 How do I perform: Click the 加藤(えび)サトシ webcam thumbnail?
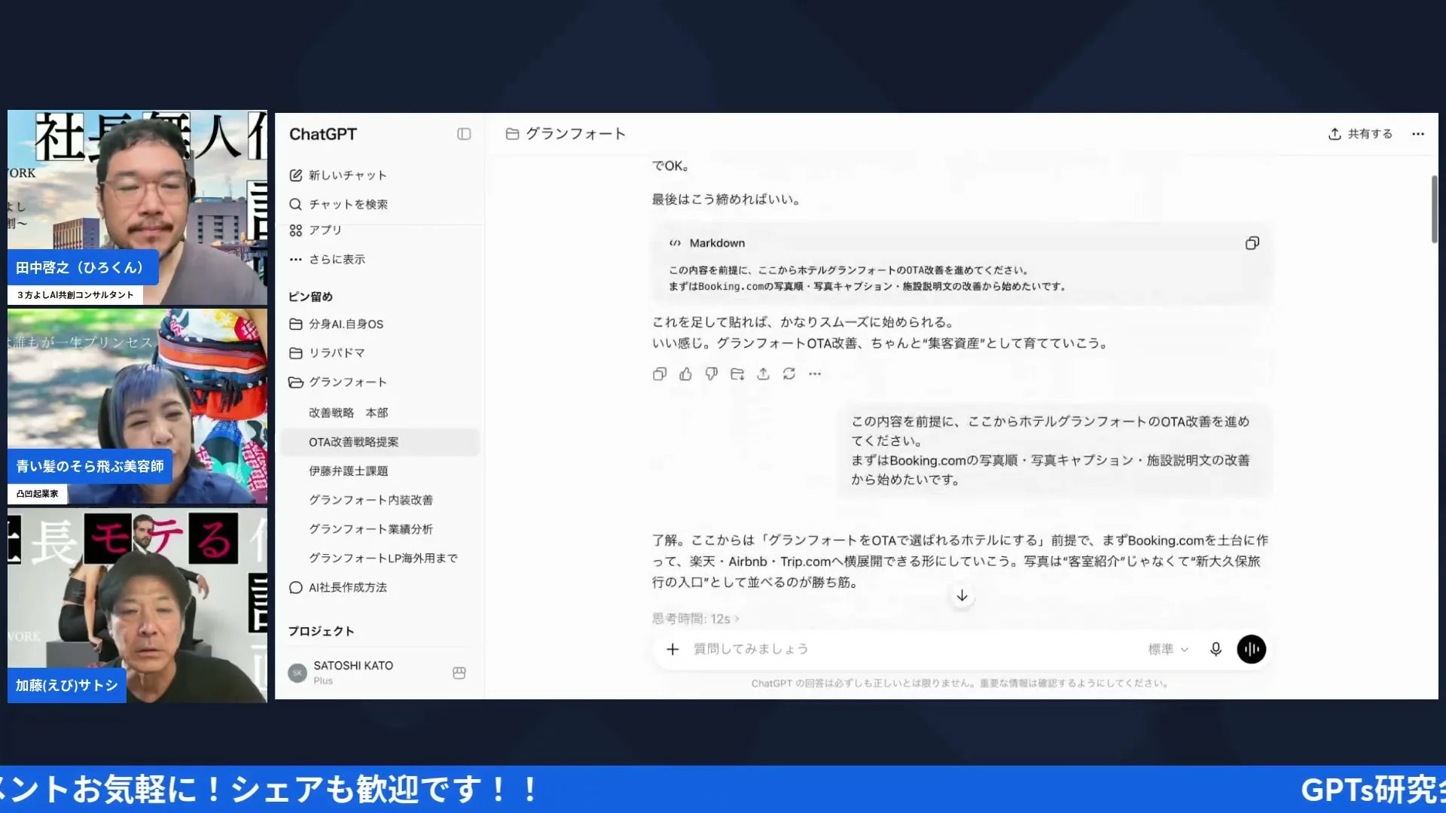coord(137,606)
